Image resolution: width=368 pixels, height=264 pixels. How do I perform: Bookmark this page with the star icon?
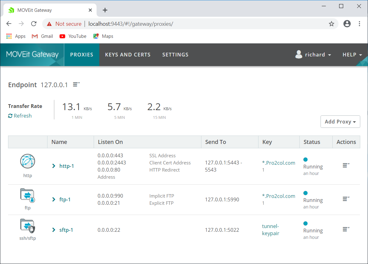pos(331,24)
